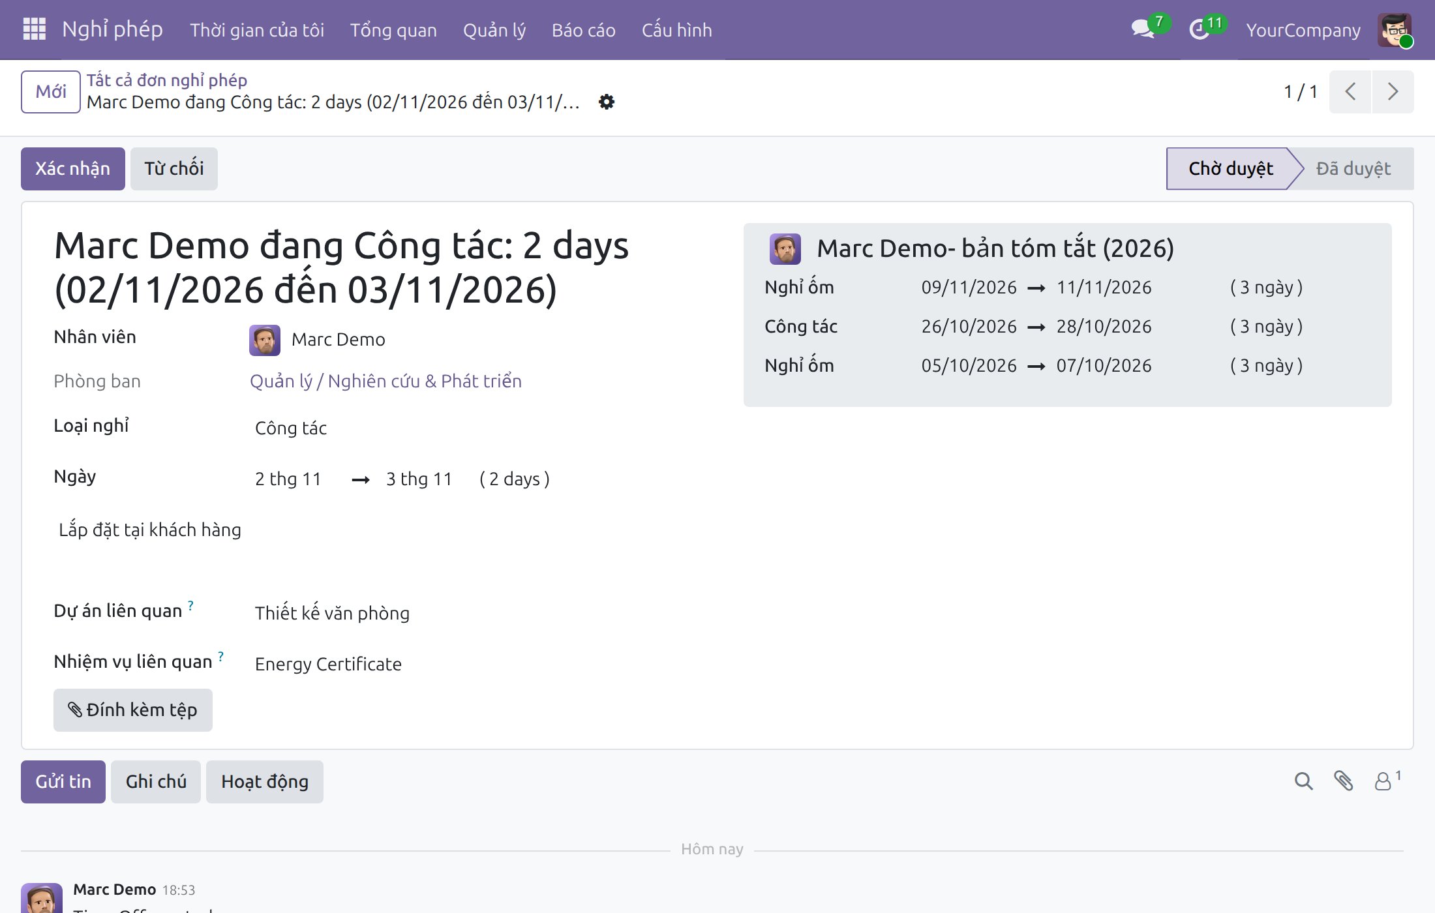Viewport: 1435px width, 913px height.
Task: Click the start date 2 thg 11
Action: (x=288, y=479)
